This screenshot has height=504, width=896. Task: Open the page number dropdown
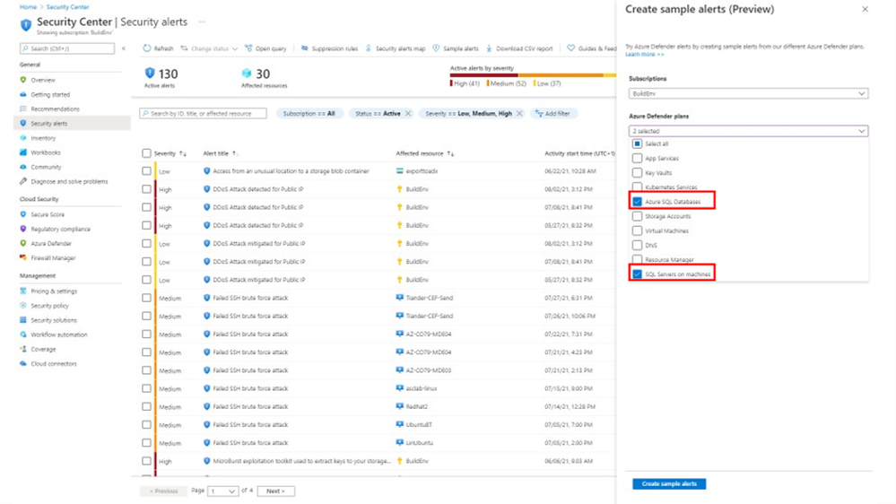[222, 491]
